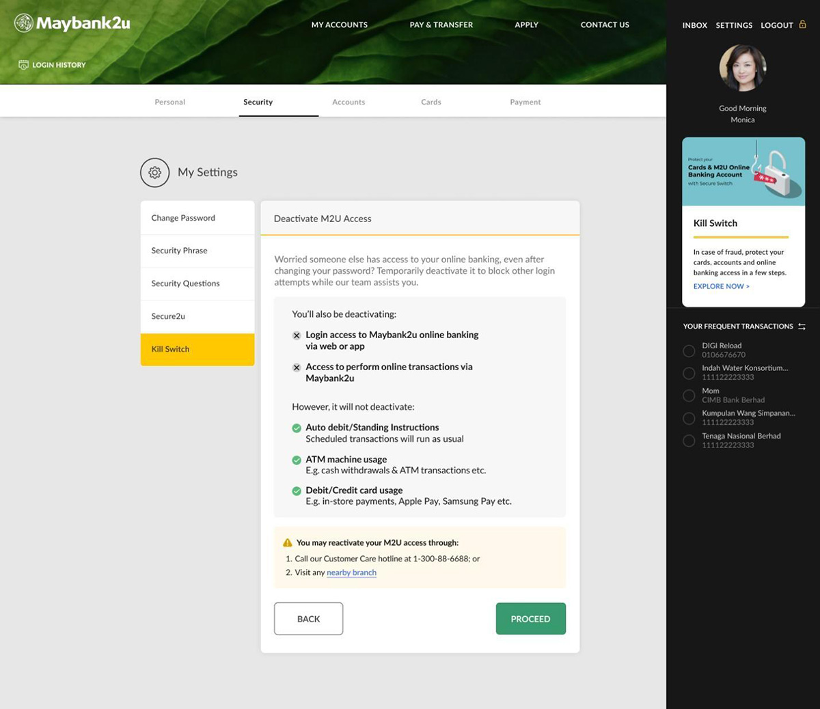Image resolution: width=820 pixels, height=709 pixels.
Task: Click the X icon beside online transactions access
Action: (x=297, y=367)
